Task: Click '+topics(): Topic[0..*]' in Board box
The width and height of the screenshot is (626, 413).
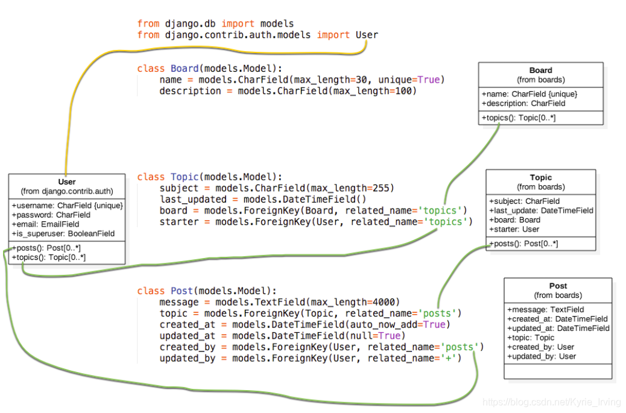Action: coord(518,118)
